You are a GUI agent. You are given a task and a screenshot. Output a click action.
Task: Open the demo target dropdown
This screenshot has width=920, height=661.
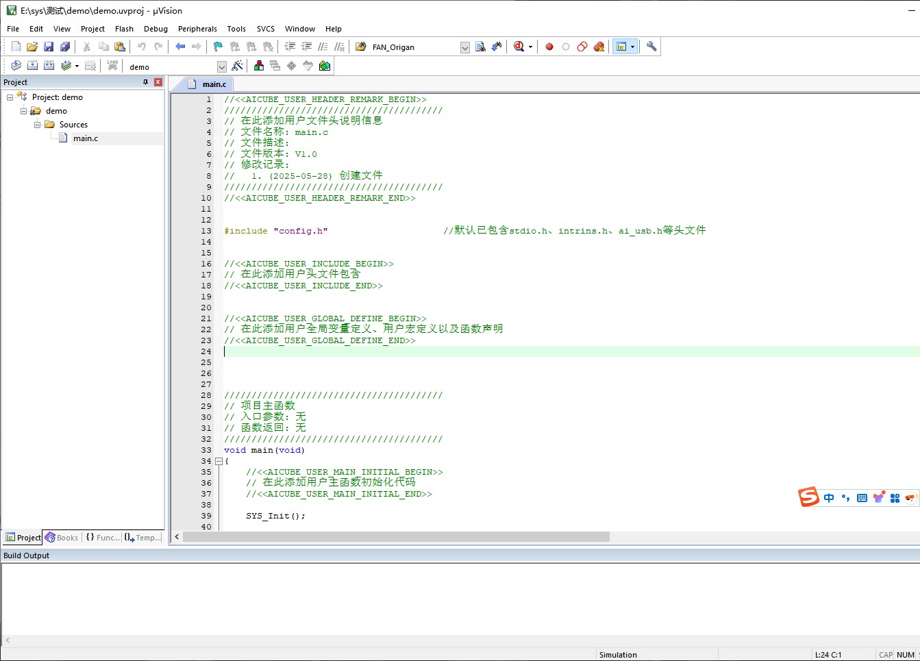tap(221, 66)
